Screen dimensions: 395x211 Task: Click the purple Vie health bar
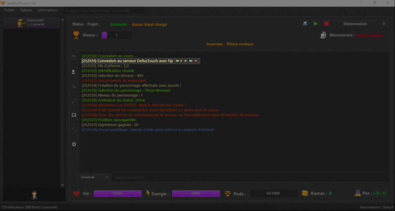tap(118, 194)
